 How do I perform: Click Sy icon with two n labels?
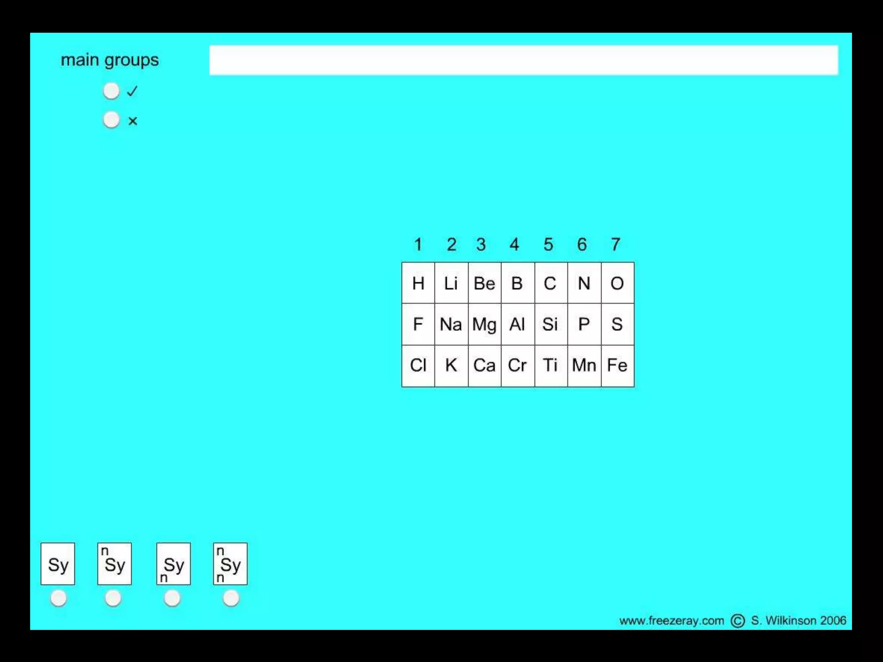[x=230, y=564]
